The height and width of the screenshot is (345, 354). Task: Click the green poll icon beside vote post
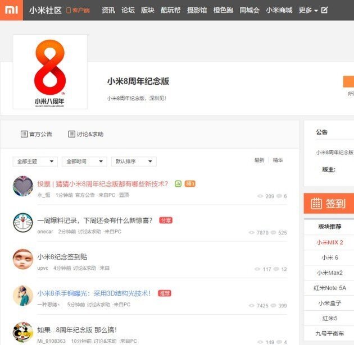(x=178, y=183)
